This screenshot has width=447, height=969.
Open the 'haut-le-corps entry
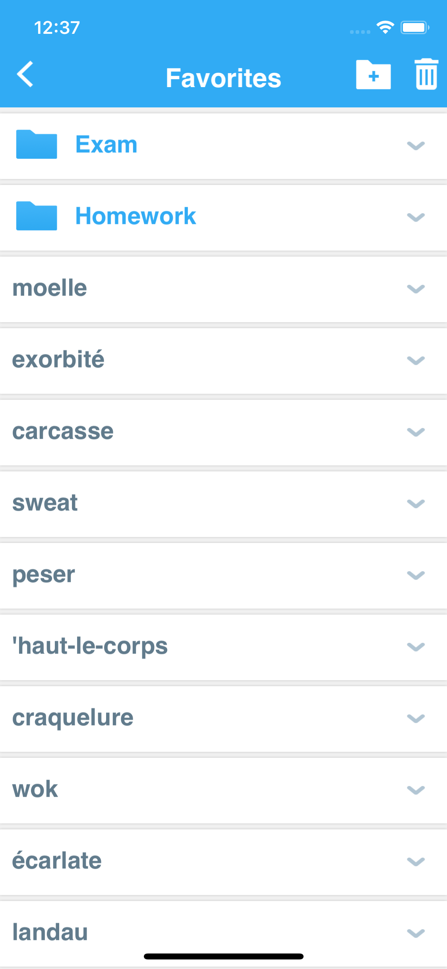(x=90, y=646)
